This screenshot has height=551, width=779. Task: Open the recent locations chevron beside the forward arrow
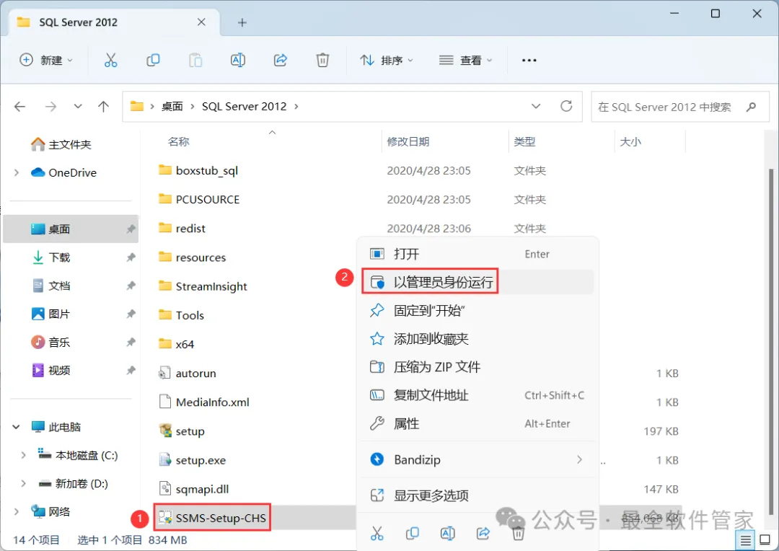pos(78,106)
